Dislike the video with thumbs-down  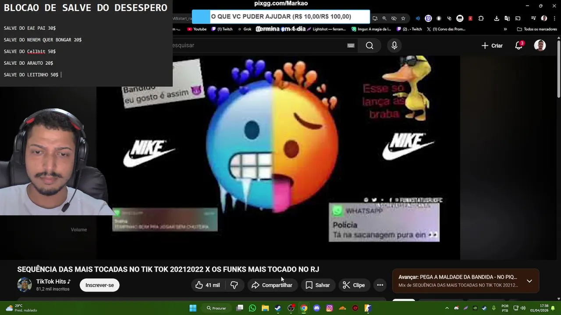[234, 285]
